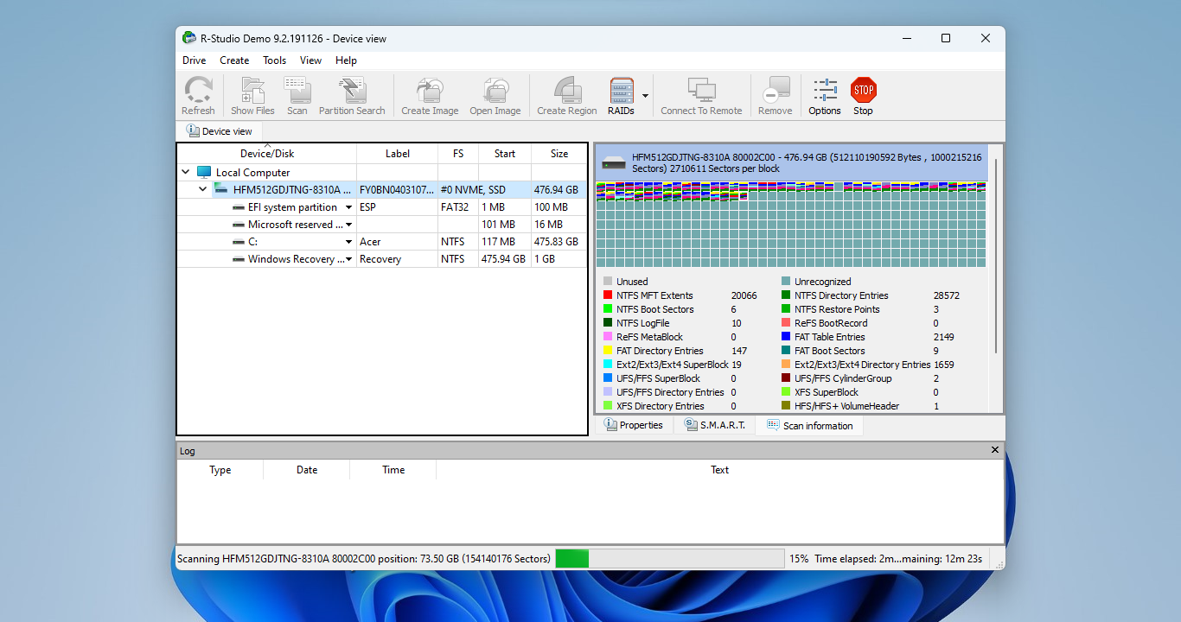Image resolution: width=1181 pixels, height=622 pixels.
Task: Open the Create menu
Action: pos(234,60)
